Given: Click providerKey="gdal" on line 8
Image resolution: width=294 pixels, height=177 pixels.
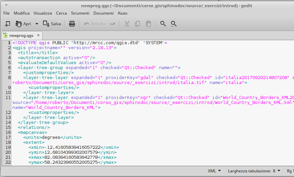Looking at the screenshot, I should click(129, 77).
